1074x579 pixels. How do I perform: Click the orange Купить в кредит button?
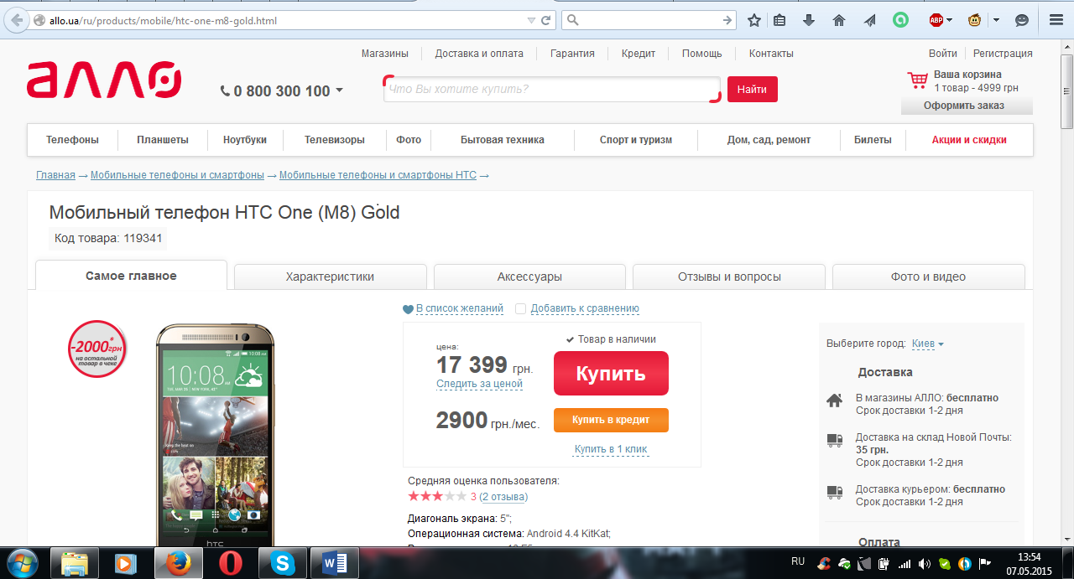[x=611, y=420]
